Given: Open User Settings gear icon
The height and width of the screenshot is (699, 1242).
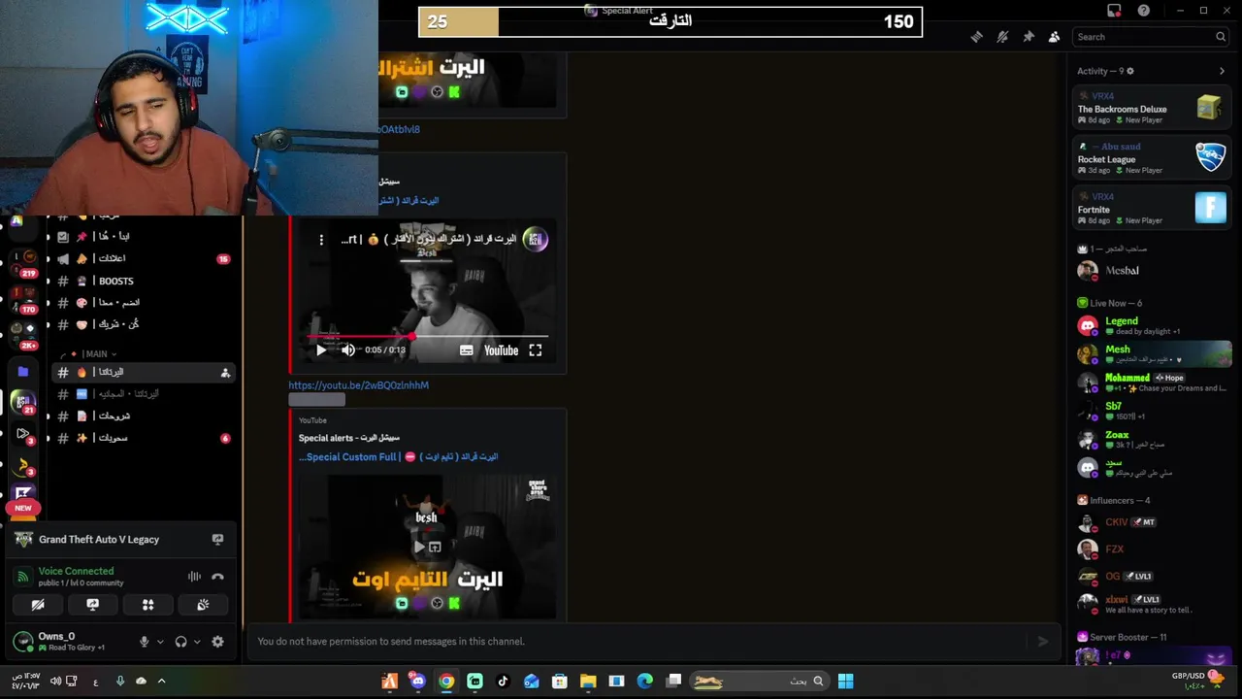Looking at the screenshot, I should coord(217,642).
